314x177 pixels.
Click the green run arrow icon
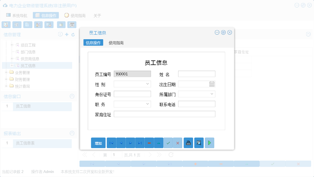point(209,143)
